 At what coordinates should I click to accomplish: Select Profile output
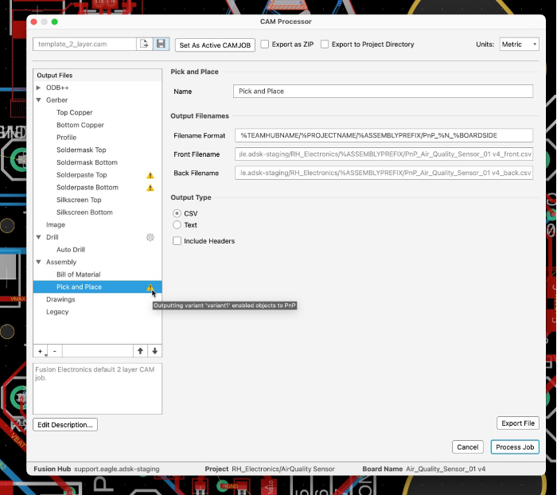[x=66, y=137]
